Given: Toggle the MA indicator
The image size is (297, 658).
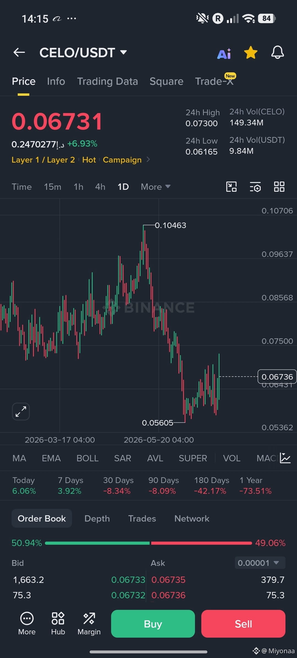Looking at the screenshot, I should 19,458.
